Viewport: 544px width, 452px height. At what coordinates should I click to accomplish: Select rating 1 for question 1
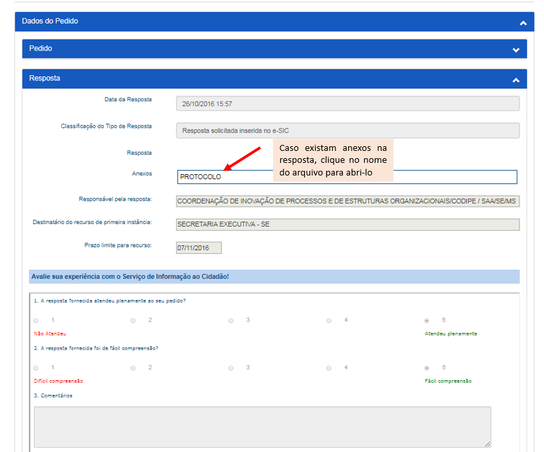(x=35, y=321)
